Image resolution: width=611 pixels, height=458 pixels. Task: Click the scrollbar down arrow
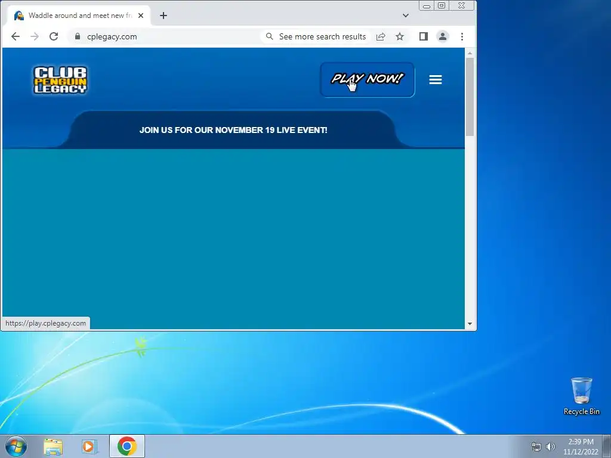tap(470, 324)
